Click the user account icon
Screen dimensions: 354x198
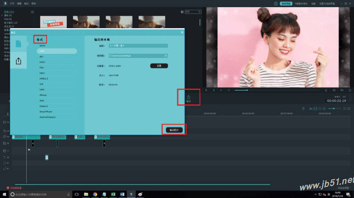[x=276, y=4]
